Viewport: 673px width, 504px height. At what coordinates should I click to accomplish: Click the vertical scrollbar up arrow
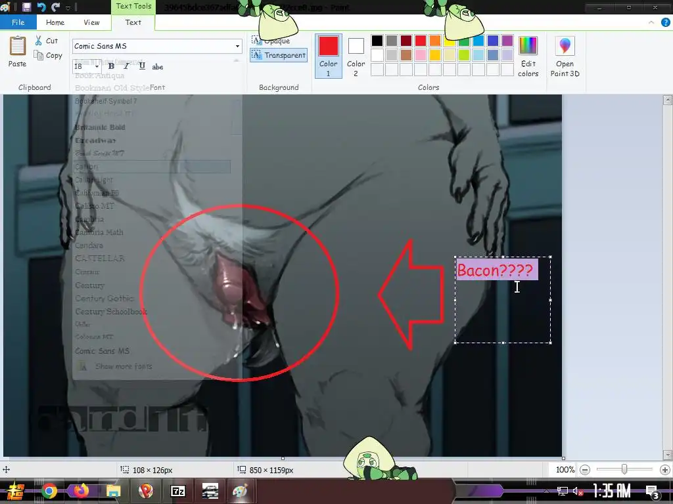[x=668, y=100]
